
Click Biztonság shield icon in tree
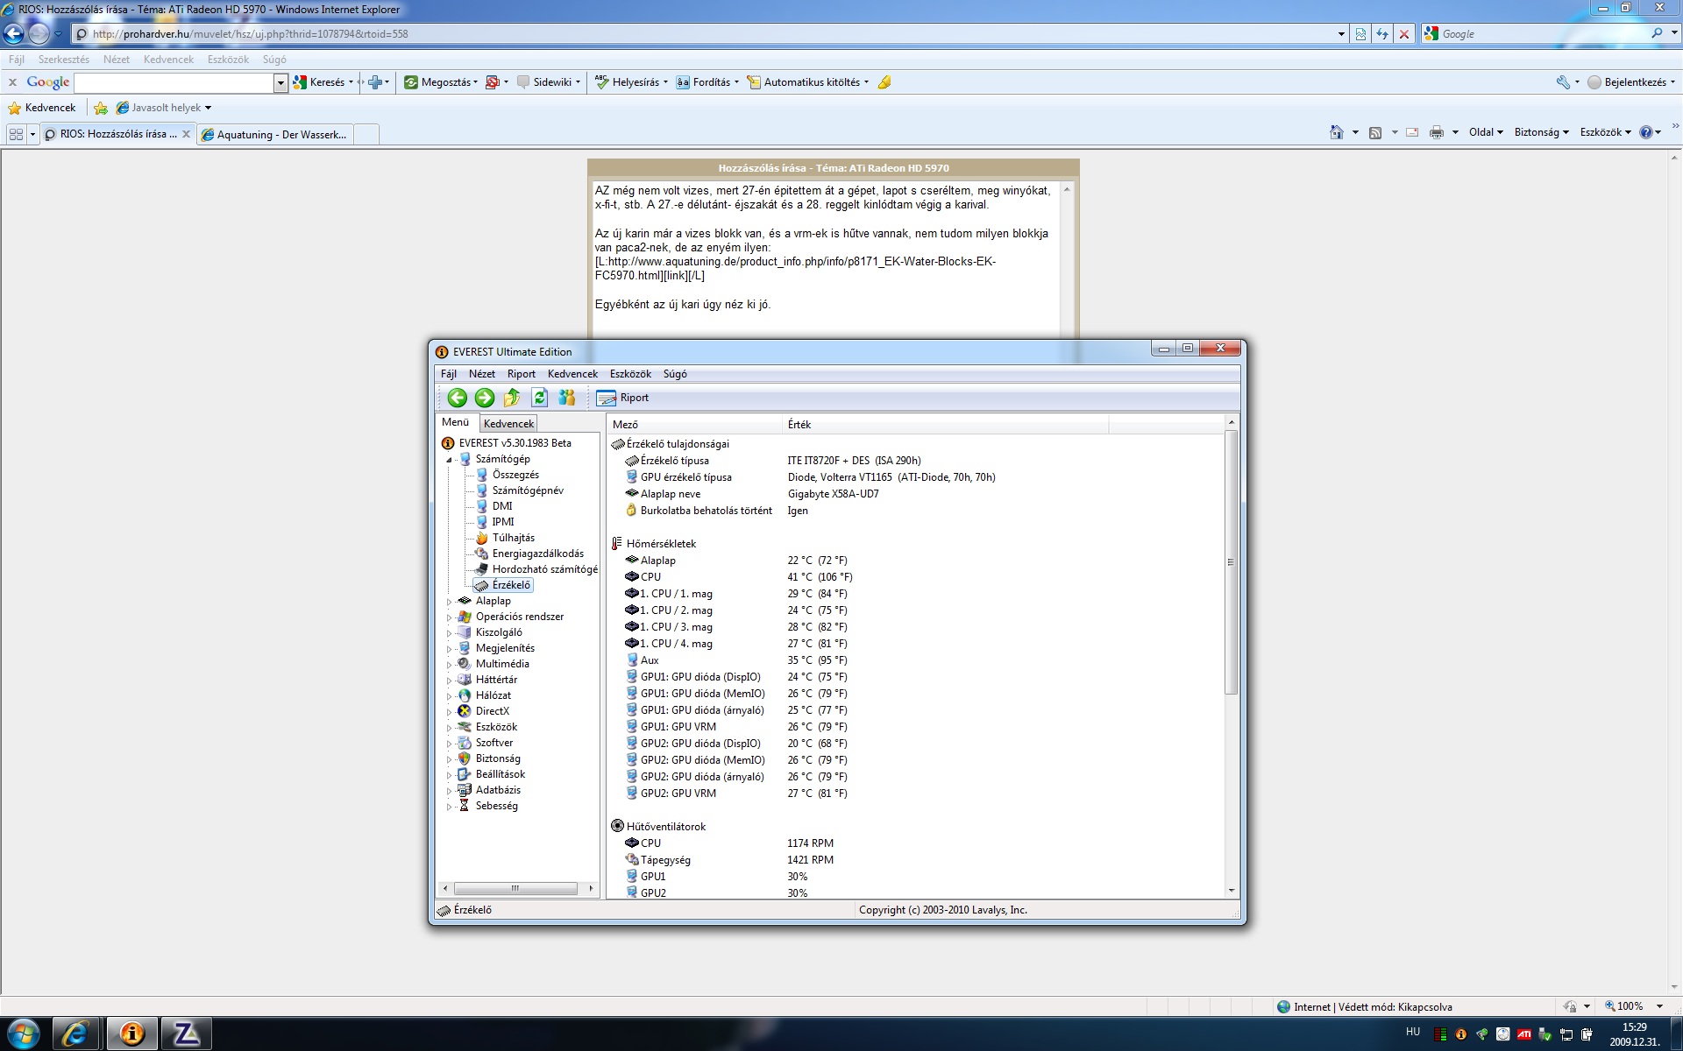[x=465, y=758]
